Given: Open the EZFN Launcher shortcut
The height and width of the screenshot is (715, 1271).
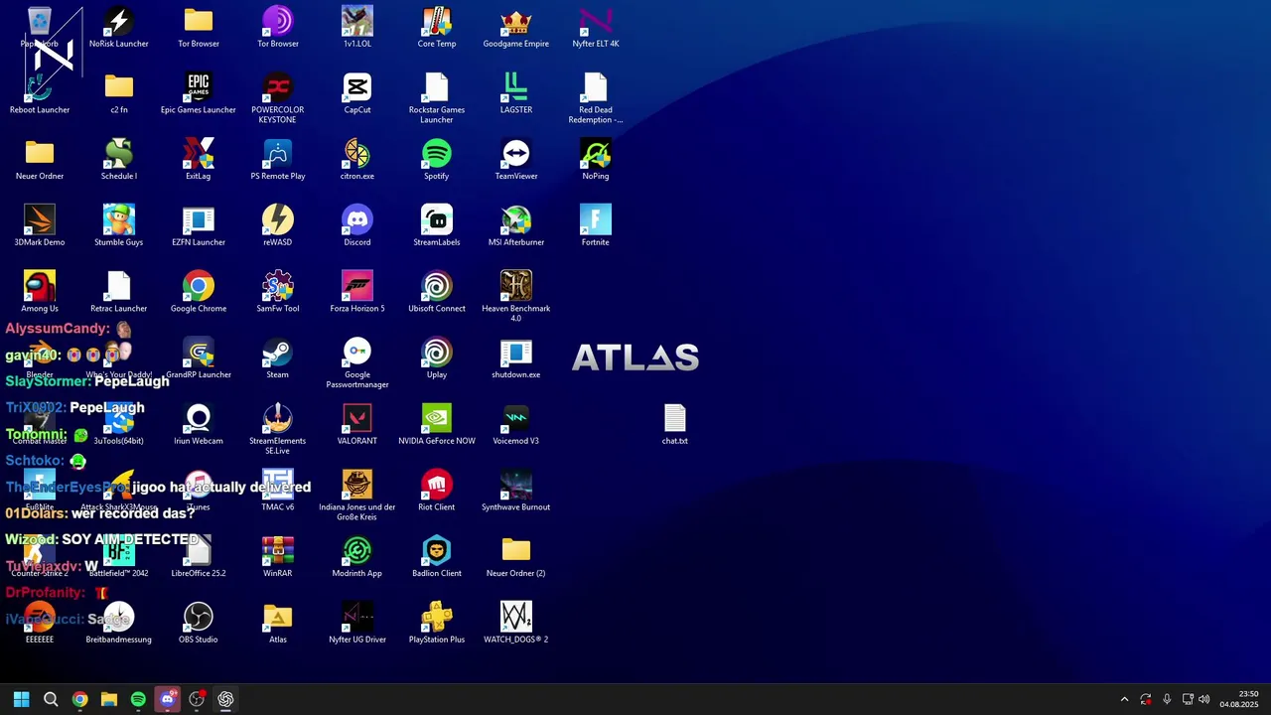Looking at the screenshot, I should click(199, 225).
